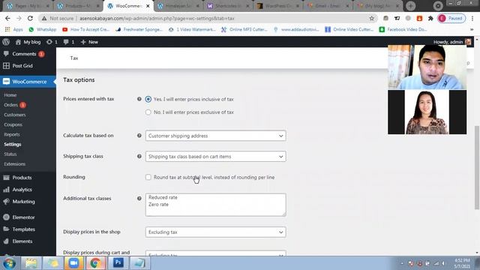Viewport: 480px width, 270px height.
Task: Click help icon beside Calculate tax based on
Action: click(139, 136)
